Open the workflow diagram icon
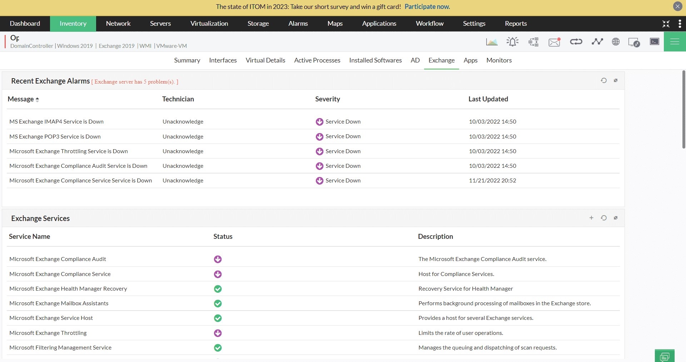 (x=533, y=42)
